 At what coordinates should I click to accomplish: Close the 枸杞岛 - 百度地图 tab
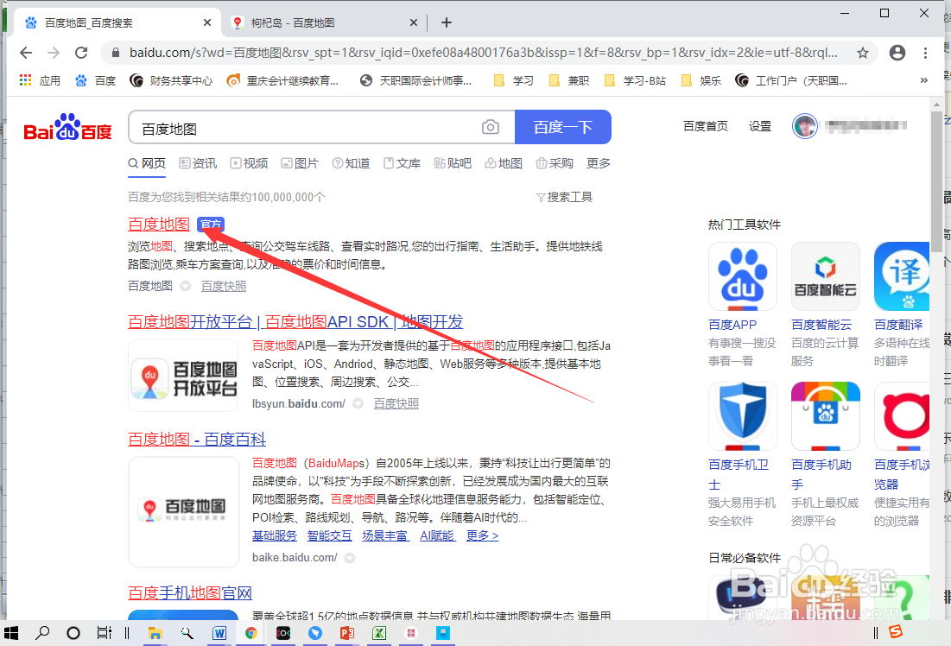click(413, 22)
